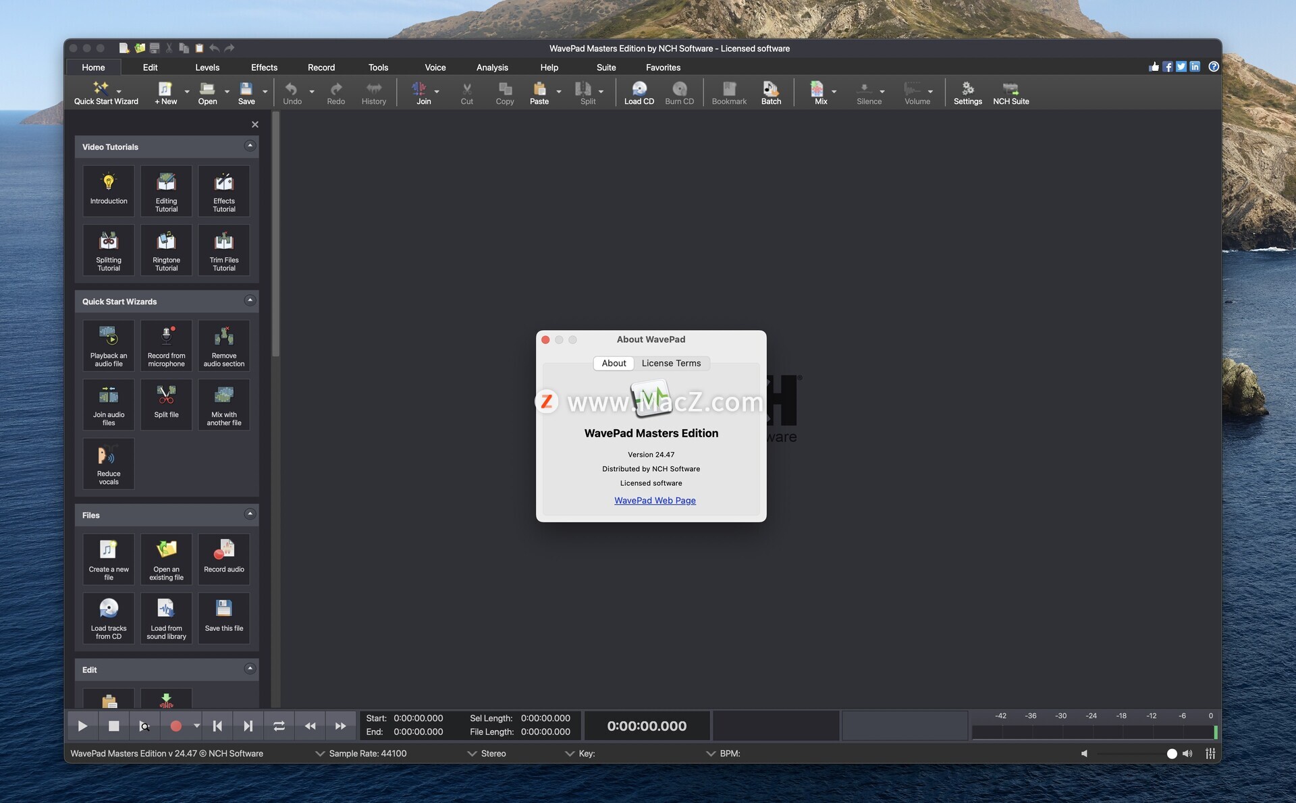Image resolution: width=1296 pixels, height=803 pixels.
Task: Jump to the end of the file
Action: 248,726
